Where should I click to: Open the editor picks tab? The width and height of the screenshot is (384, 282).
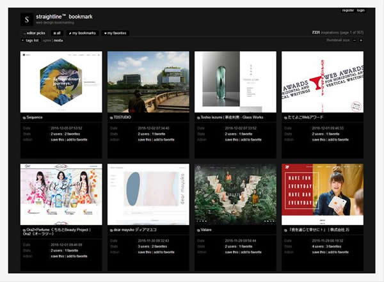35,33
